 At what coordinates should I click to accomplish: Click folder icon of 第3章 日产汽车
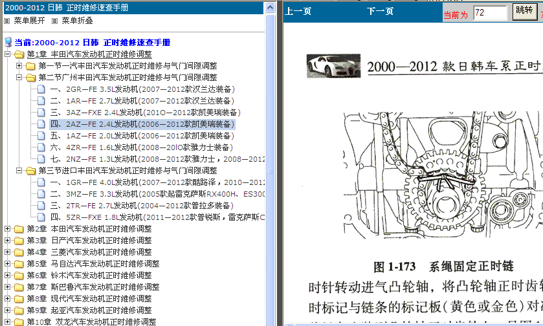click(19, 241)
